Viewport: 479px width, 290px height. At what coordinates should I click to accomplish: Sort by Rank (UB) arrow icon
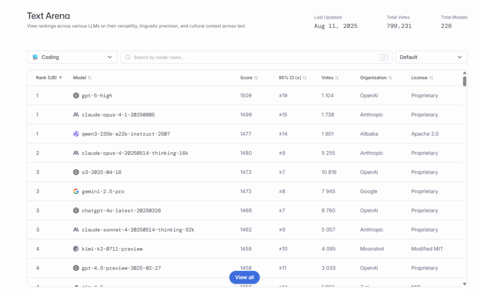pyautogui.click(x=60, y=78)
